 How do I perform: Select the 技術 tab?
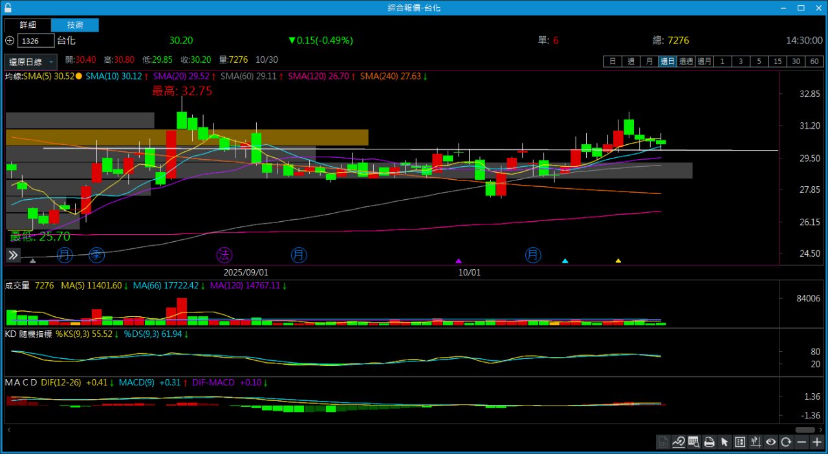(x=75, y=25)
